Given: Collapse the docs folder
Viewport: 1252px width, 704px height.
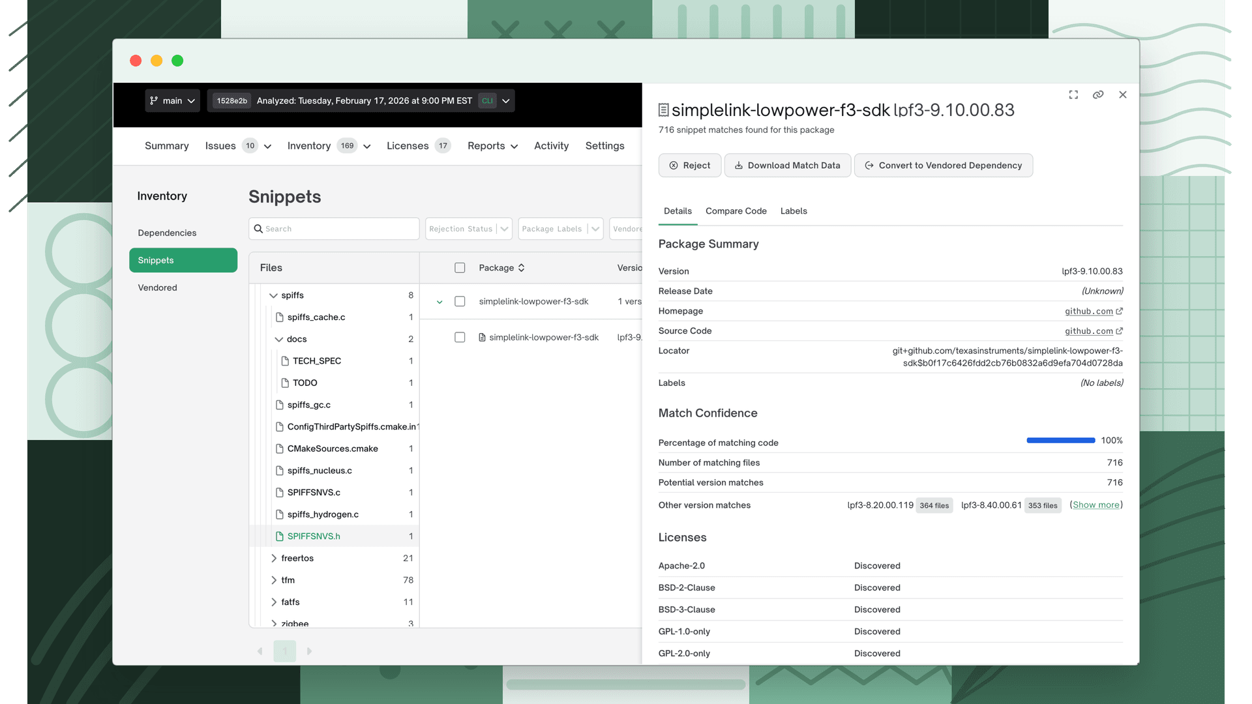Looking at the screenshot, I should click(x=278, y=340).
